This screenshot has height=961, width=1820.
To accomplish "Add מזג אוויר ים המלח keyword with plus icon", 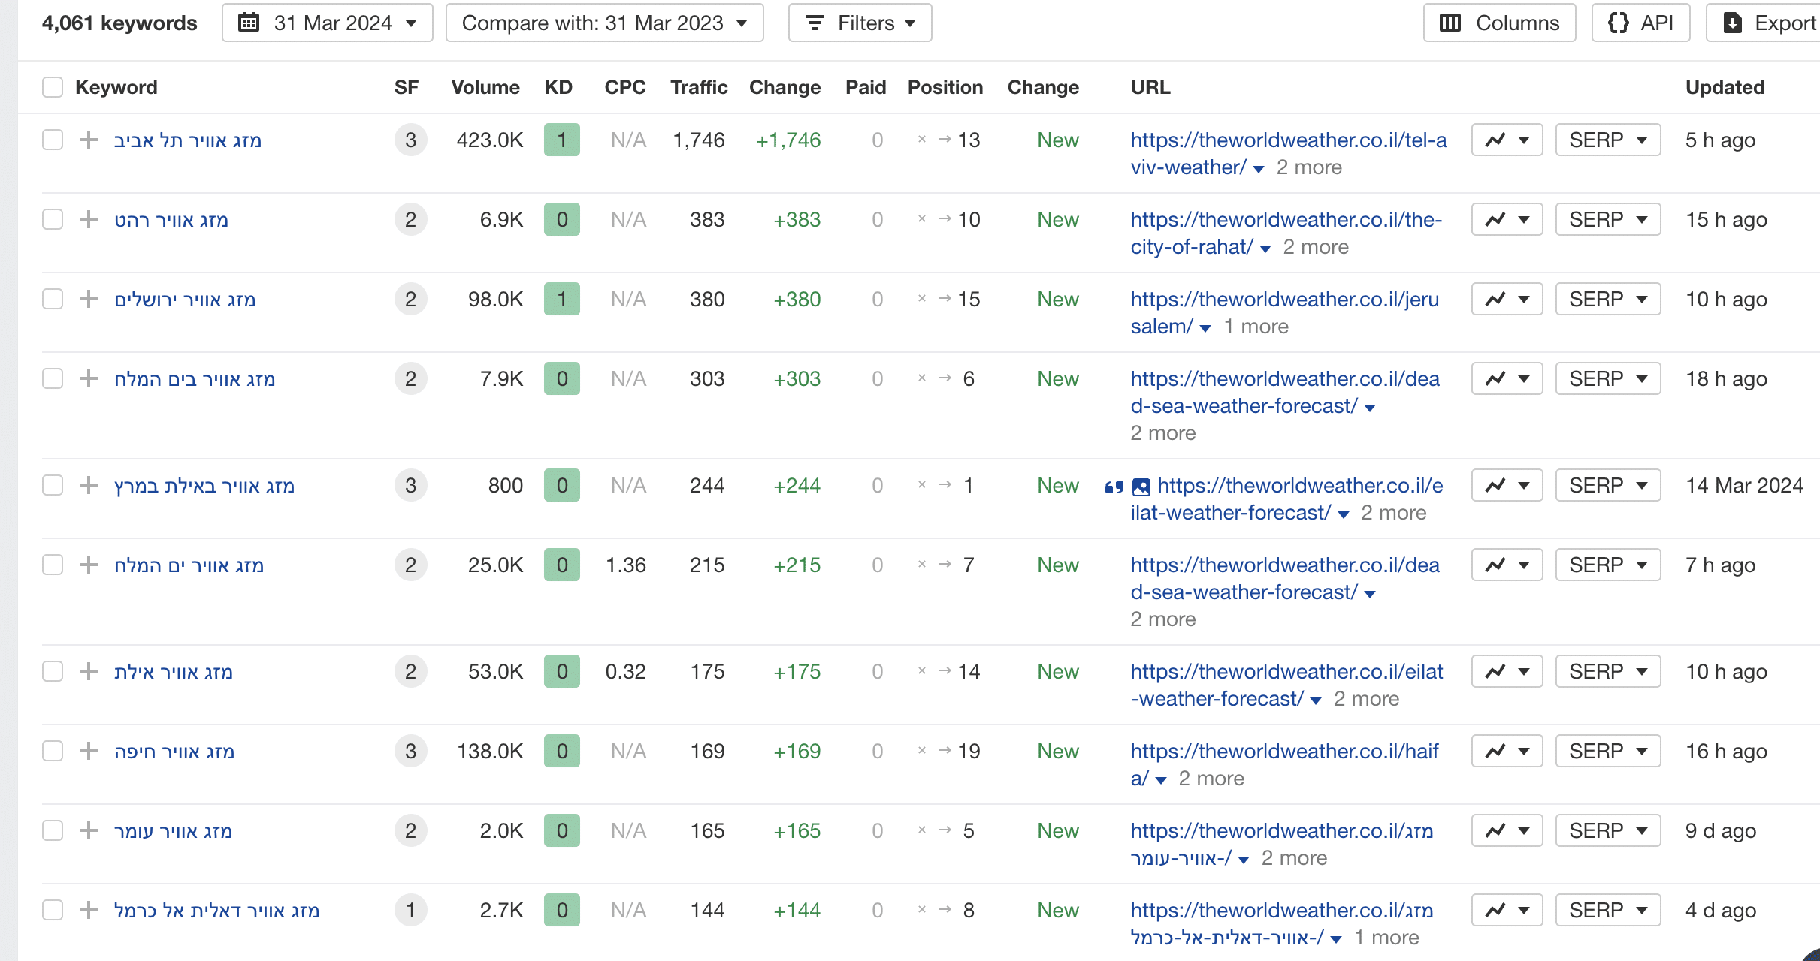I will click(x=89, y=565).
